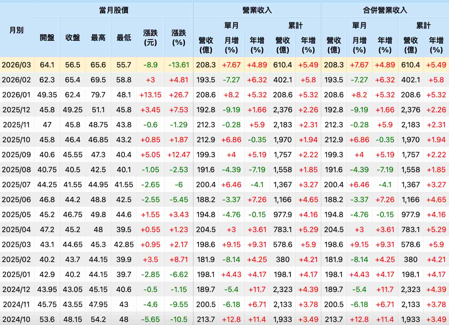Click the -2.53 percent change cell
Viewport: 449px width, 325px height.
pos(179,170)
